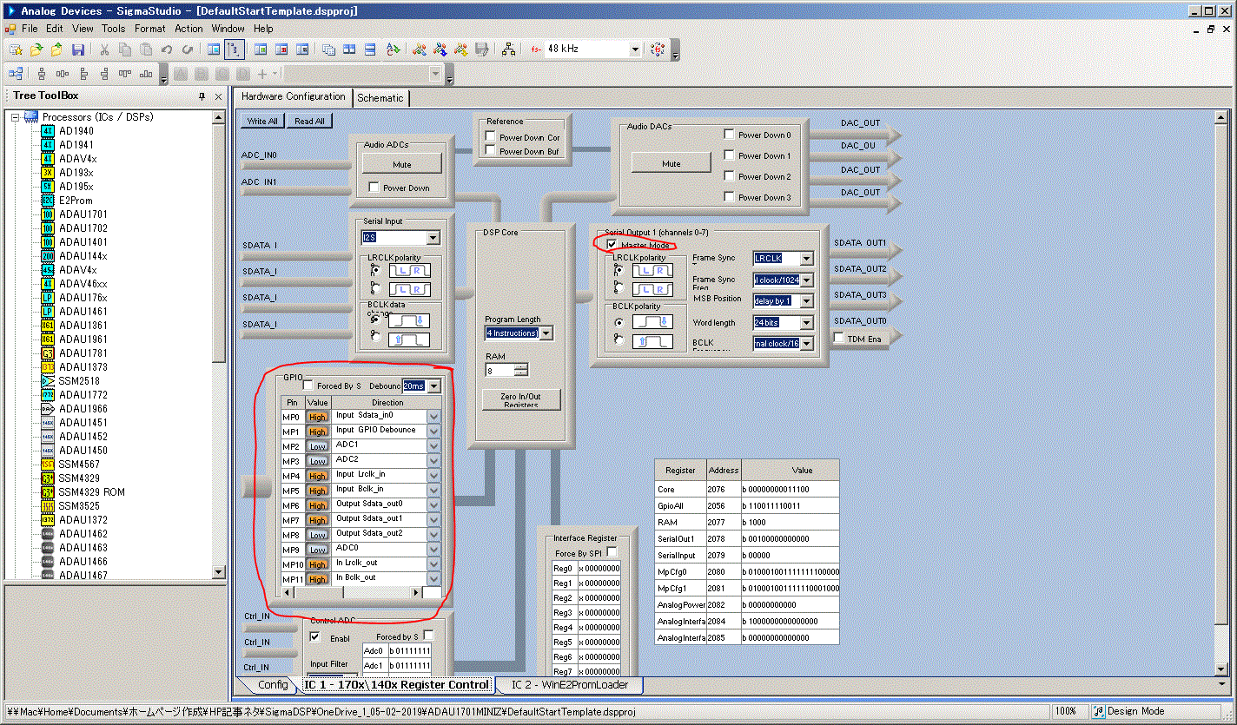1237x725 pixels.
Task: Open the GPIO Debounce 20ms dropdown
Action: point(433,386)
